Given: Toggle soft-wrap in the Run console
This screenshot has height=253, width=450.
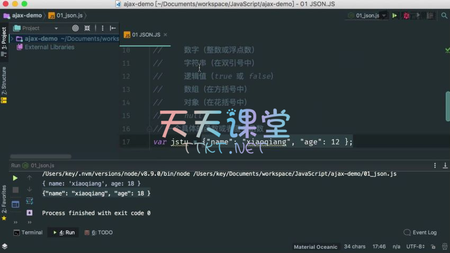Looking at the screenshot, I should [30, 201].
